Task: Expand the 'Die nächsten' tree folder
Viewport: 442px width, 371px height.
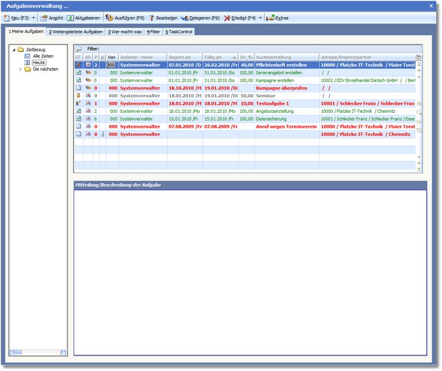Action: click(x=20, y=69)
